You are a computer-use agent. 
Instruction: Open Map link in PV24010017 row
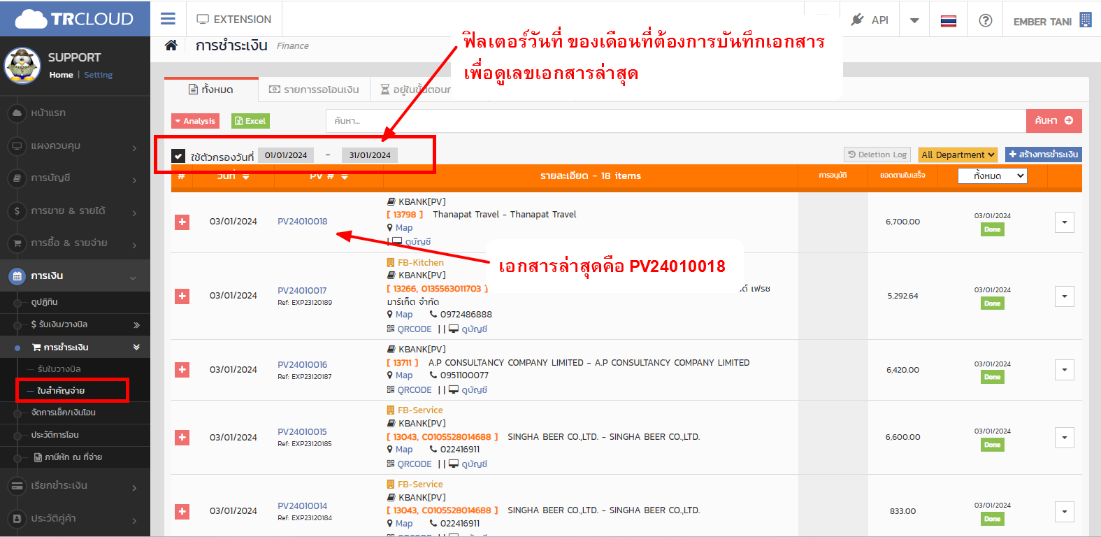click(401, 315)
